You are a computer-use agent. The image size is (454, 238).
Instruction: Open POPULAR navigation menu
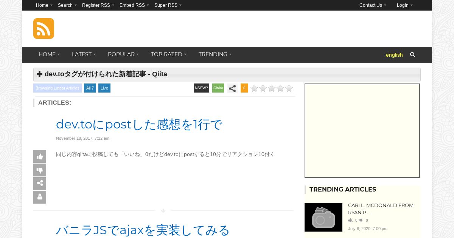pyautogui.click(x=123, y=54)
